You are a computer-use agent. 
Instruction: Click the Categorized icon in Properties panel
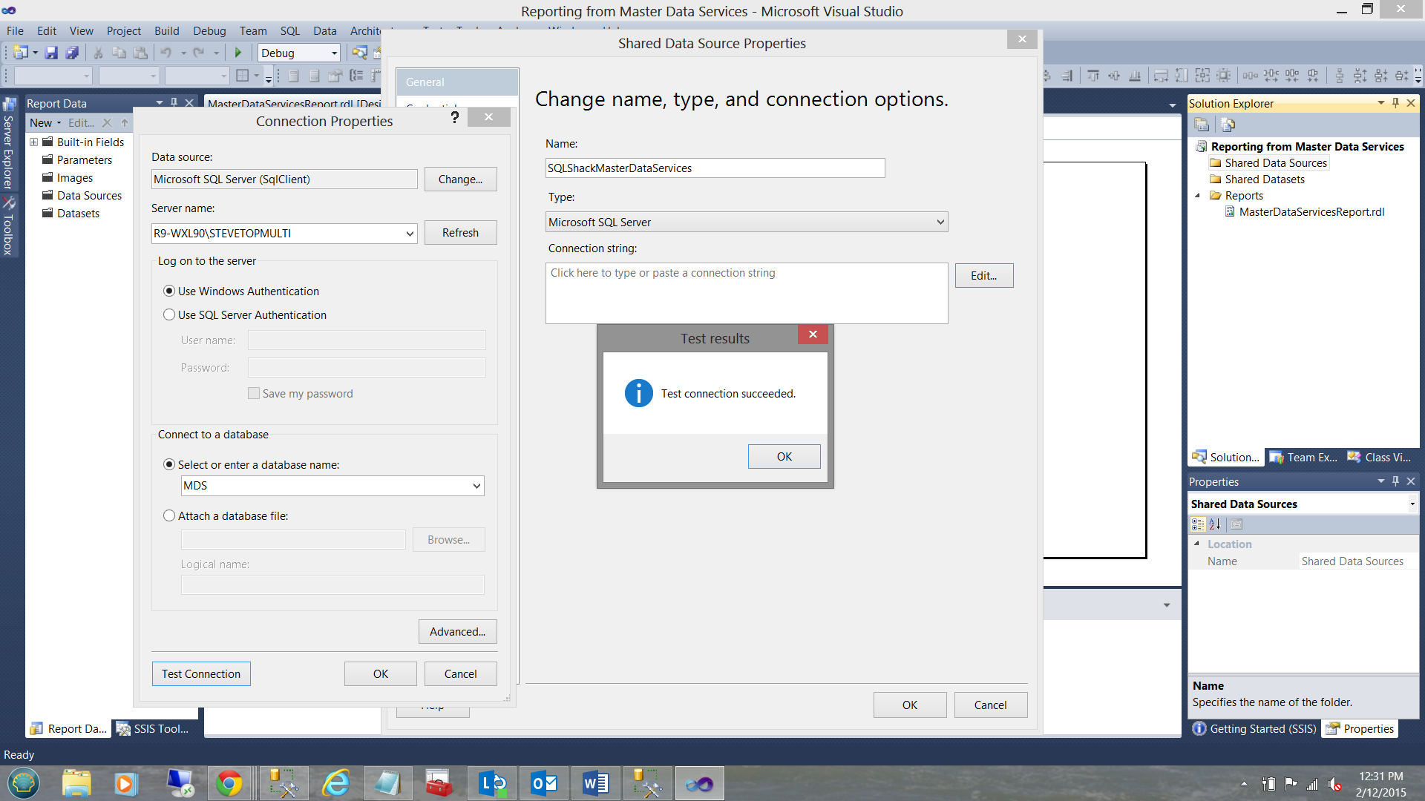click(1197, 524)
